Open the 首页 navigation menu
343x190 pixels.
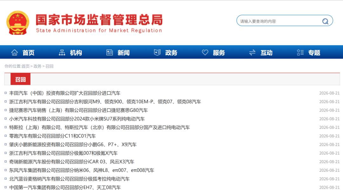click(29, 53)
